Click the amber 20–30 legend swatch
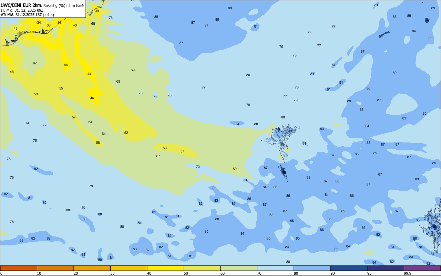Image resolution: width=441 pixels, height=276 pixels. tap(92, 268)
